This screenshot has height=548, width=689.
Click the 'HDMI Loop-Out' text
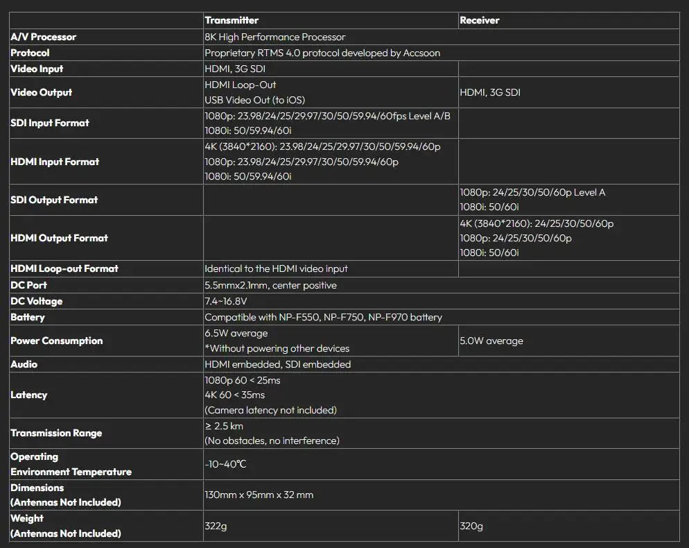point(241,85)
